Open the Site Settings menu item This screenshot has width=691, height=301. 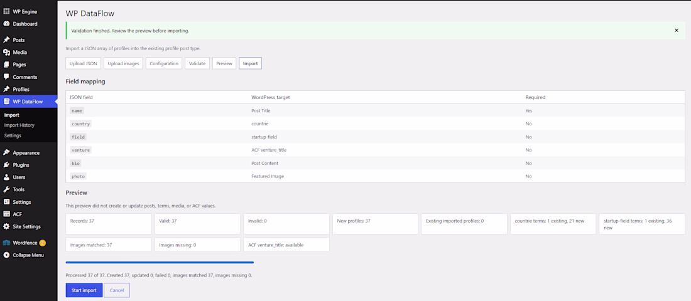26,226
